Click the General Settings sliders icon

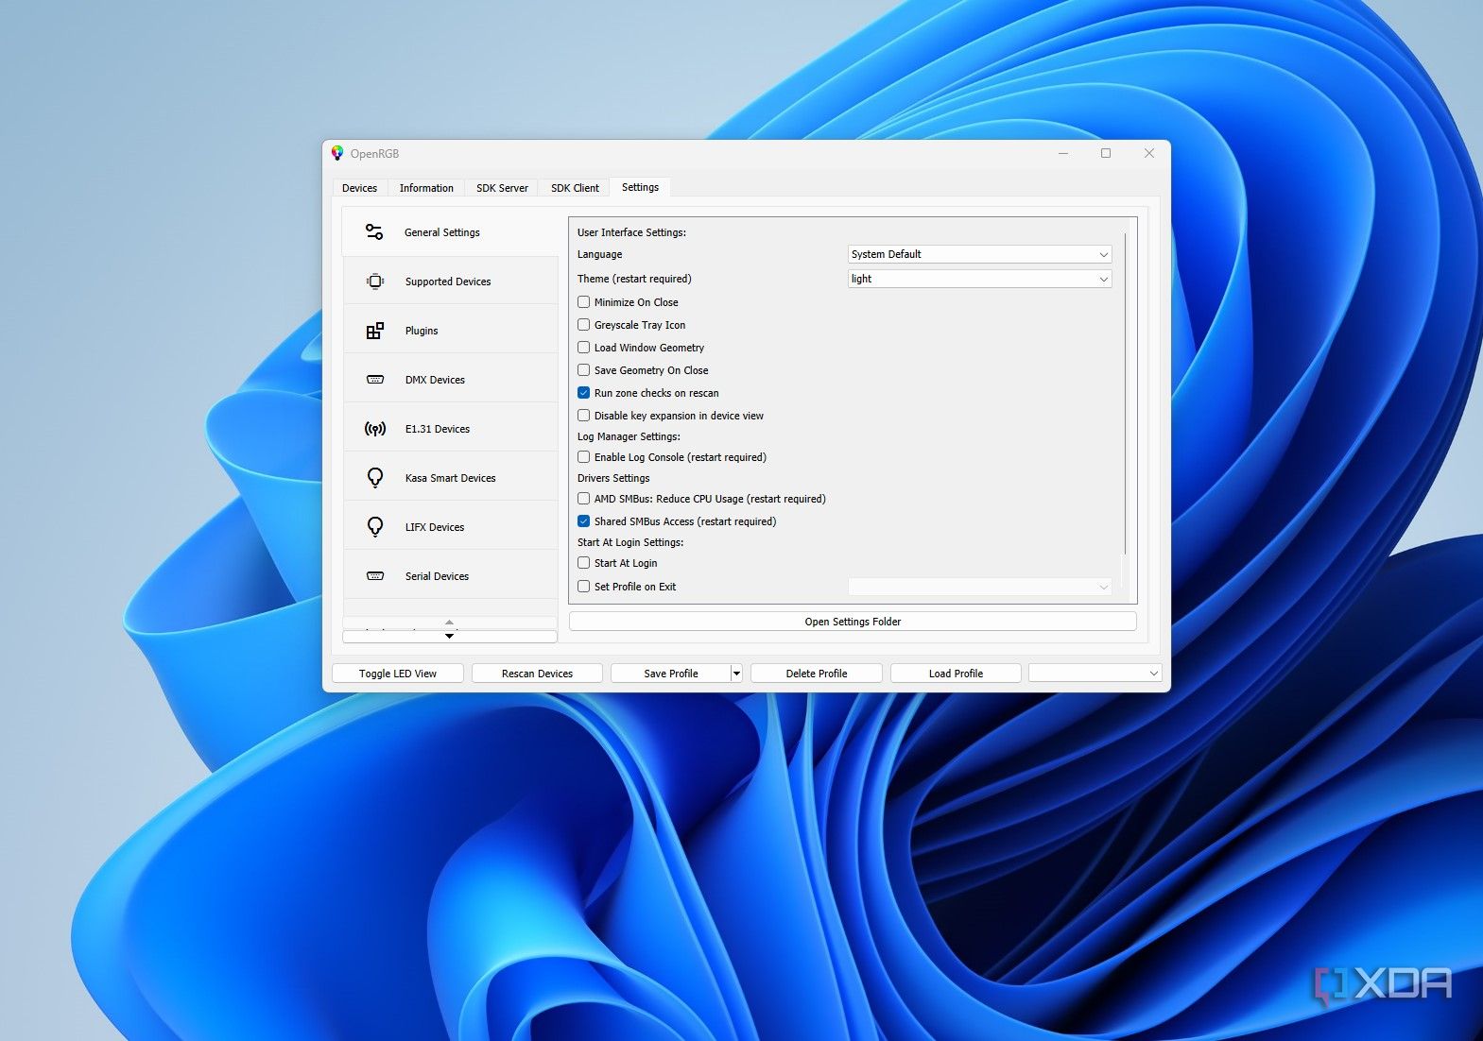[374, 232]
